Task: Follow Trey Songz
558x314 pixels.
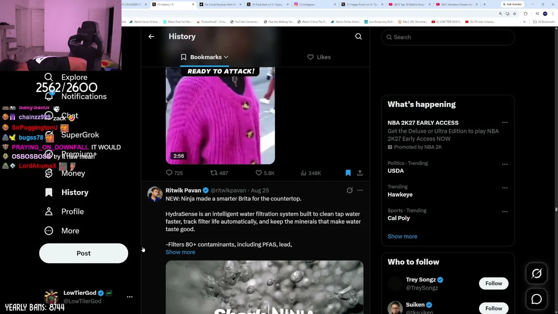Action: coord(494,283)
